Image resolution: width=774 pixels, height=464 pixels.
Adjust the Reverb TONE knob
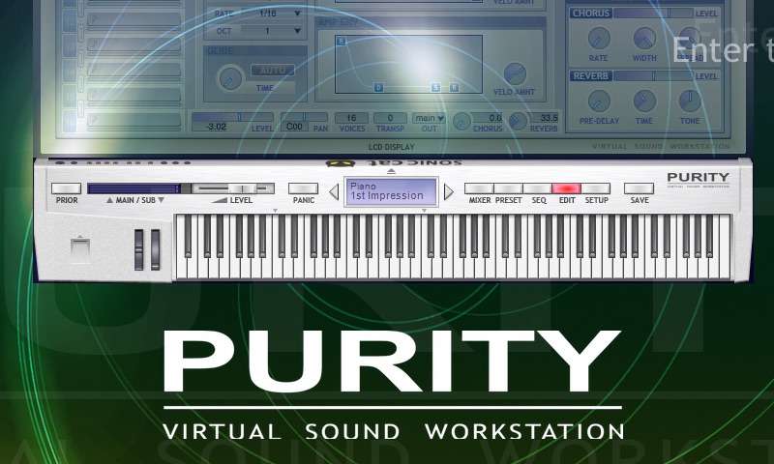tap(690, 101)
